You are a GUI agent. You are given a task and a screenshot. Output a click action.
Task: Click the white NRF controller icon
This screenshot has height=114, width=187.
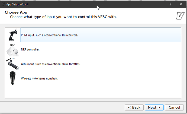point(13,51)
